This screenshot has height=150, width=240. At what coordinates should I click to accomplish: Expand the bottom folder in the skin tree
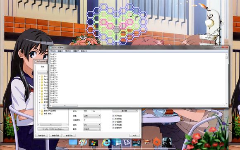click(39, 114)
